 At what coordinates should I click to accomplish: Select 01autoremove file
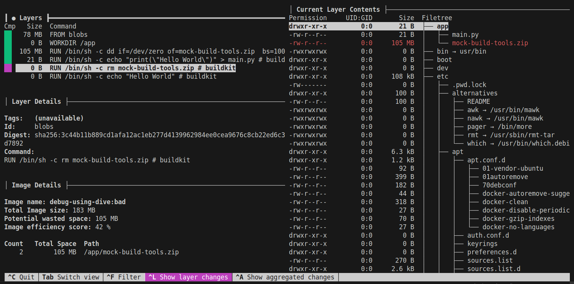click(x=505, y=177)
